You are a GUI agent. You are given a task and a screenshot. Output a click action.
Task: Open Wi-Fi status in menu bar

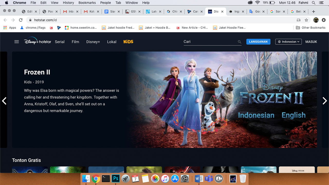pos(258,3)
